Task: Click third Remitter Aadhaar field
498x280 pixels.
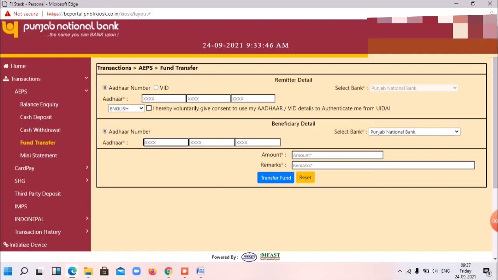Action: pyautogui.click(x=253, y=99)
